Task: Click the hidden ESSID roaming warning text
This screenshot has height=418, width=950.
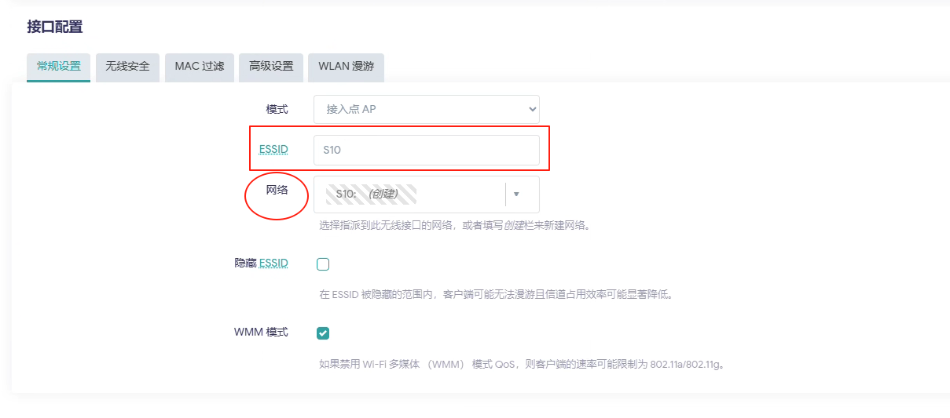Action: (496, 295)
